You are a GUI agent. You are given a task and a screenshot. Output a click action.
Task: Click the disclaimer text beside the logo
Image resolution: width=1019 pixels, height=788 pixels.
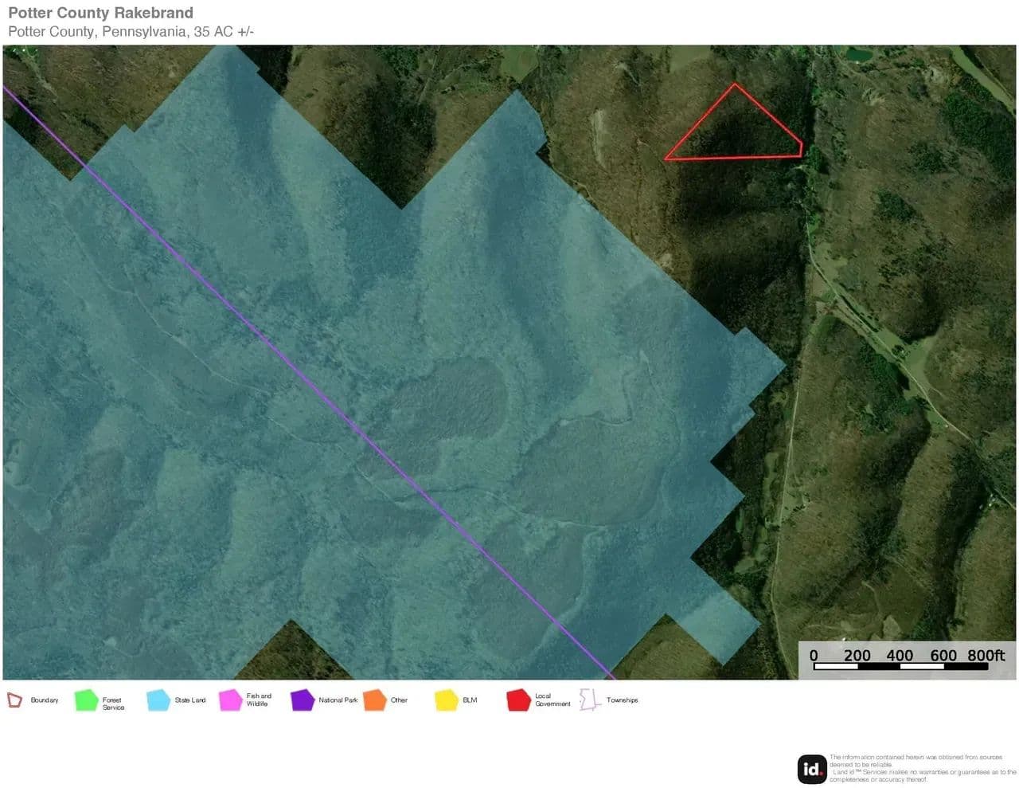click(922, 768)
